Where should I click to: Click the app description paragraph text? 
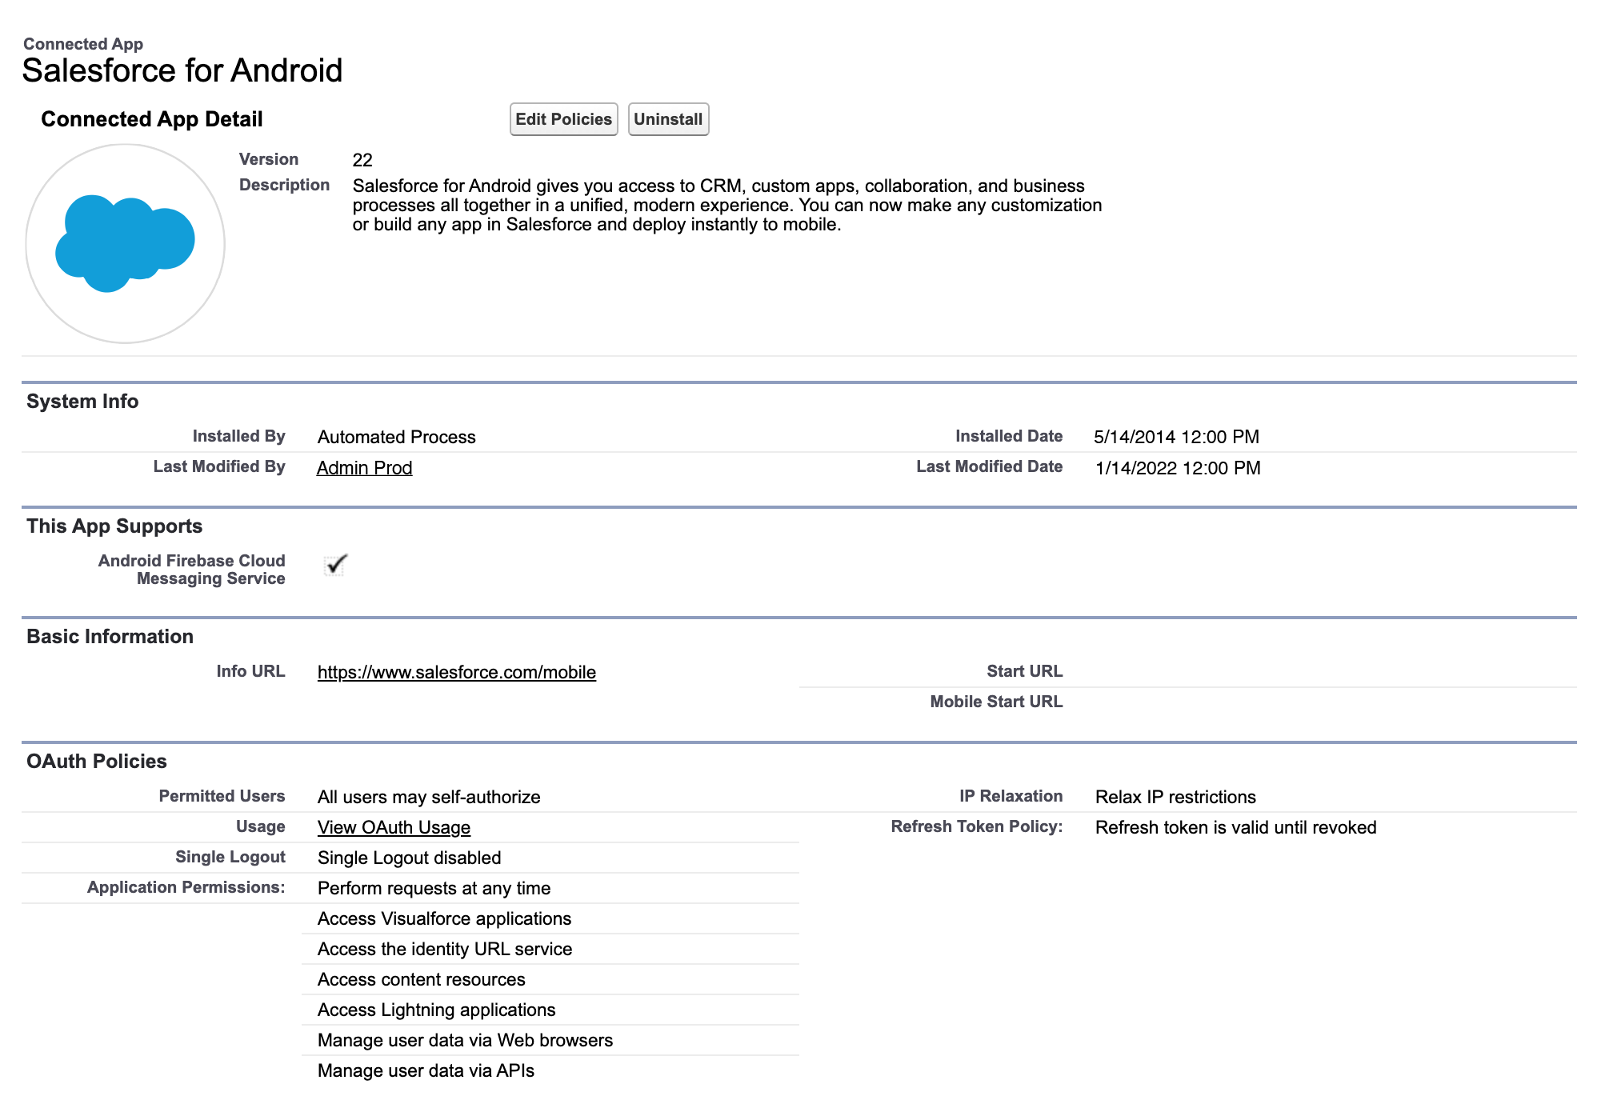pyautogui.click(x=726, y=206)
